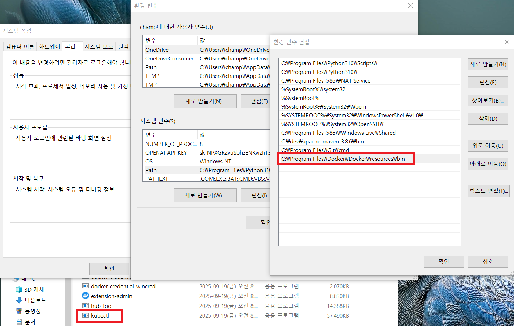
Task: Select the OpenSSH path entry
Action: (369, 124)
